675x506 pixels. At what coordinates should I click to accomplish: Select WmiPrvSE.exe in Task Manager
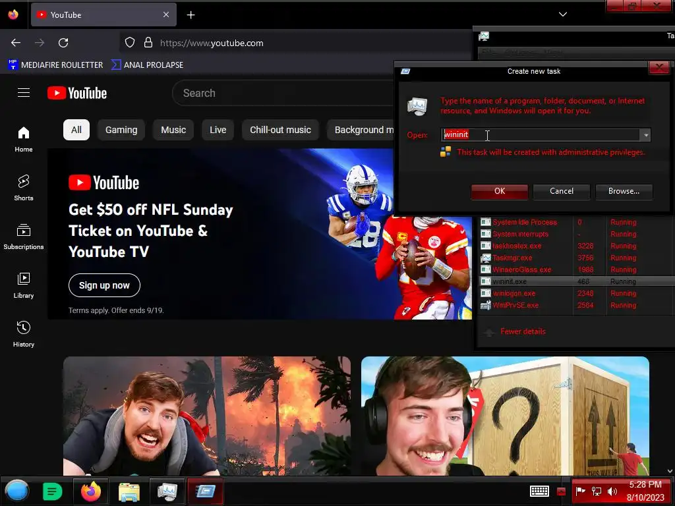point(576,306)
